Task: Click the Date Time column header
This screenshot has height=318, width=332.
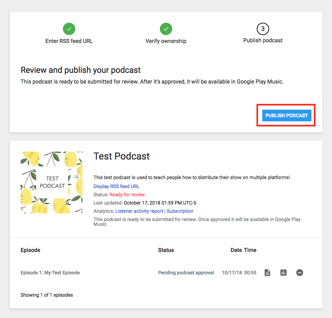Action: tap(243, 250)
